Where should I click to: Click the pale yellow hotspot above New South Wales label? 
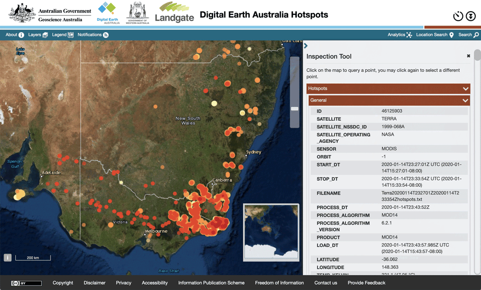(x=214, y=104)
